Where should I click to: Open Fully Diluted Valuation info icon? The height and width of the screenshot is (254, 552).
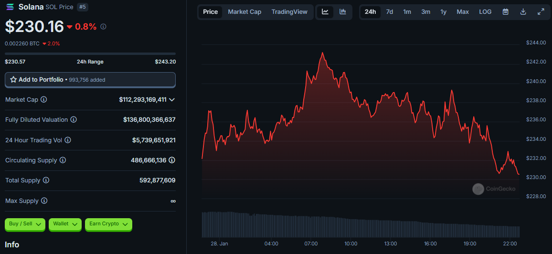click(x=74, y=120)
